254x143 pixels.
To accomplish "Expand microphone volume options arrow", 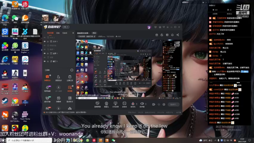I will pos(137,104).
